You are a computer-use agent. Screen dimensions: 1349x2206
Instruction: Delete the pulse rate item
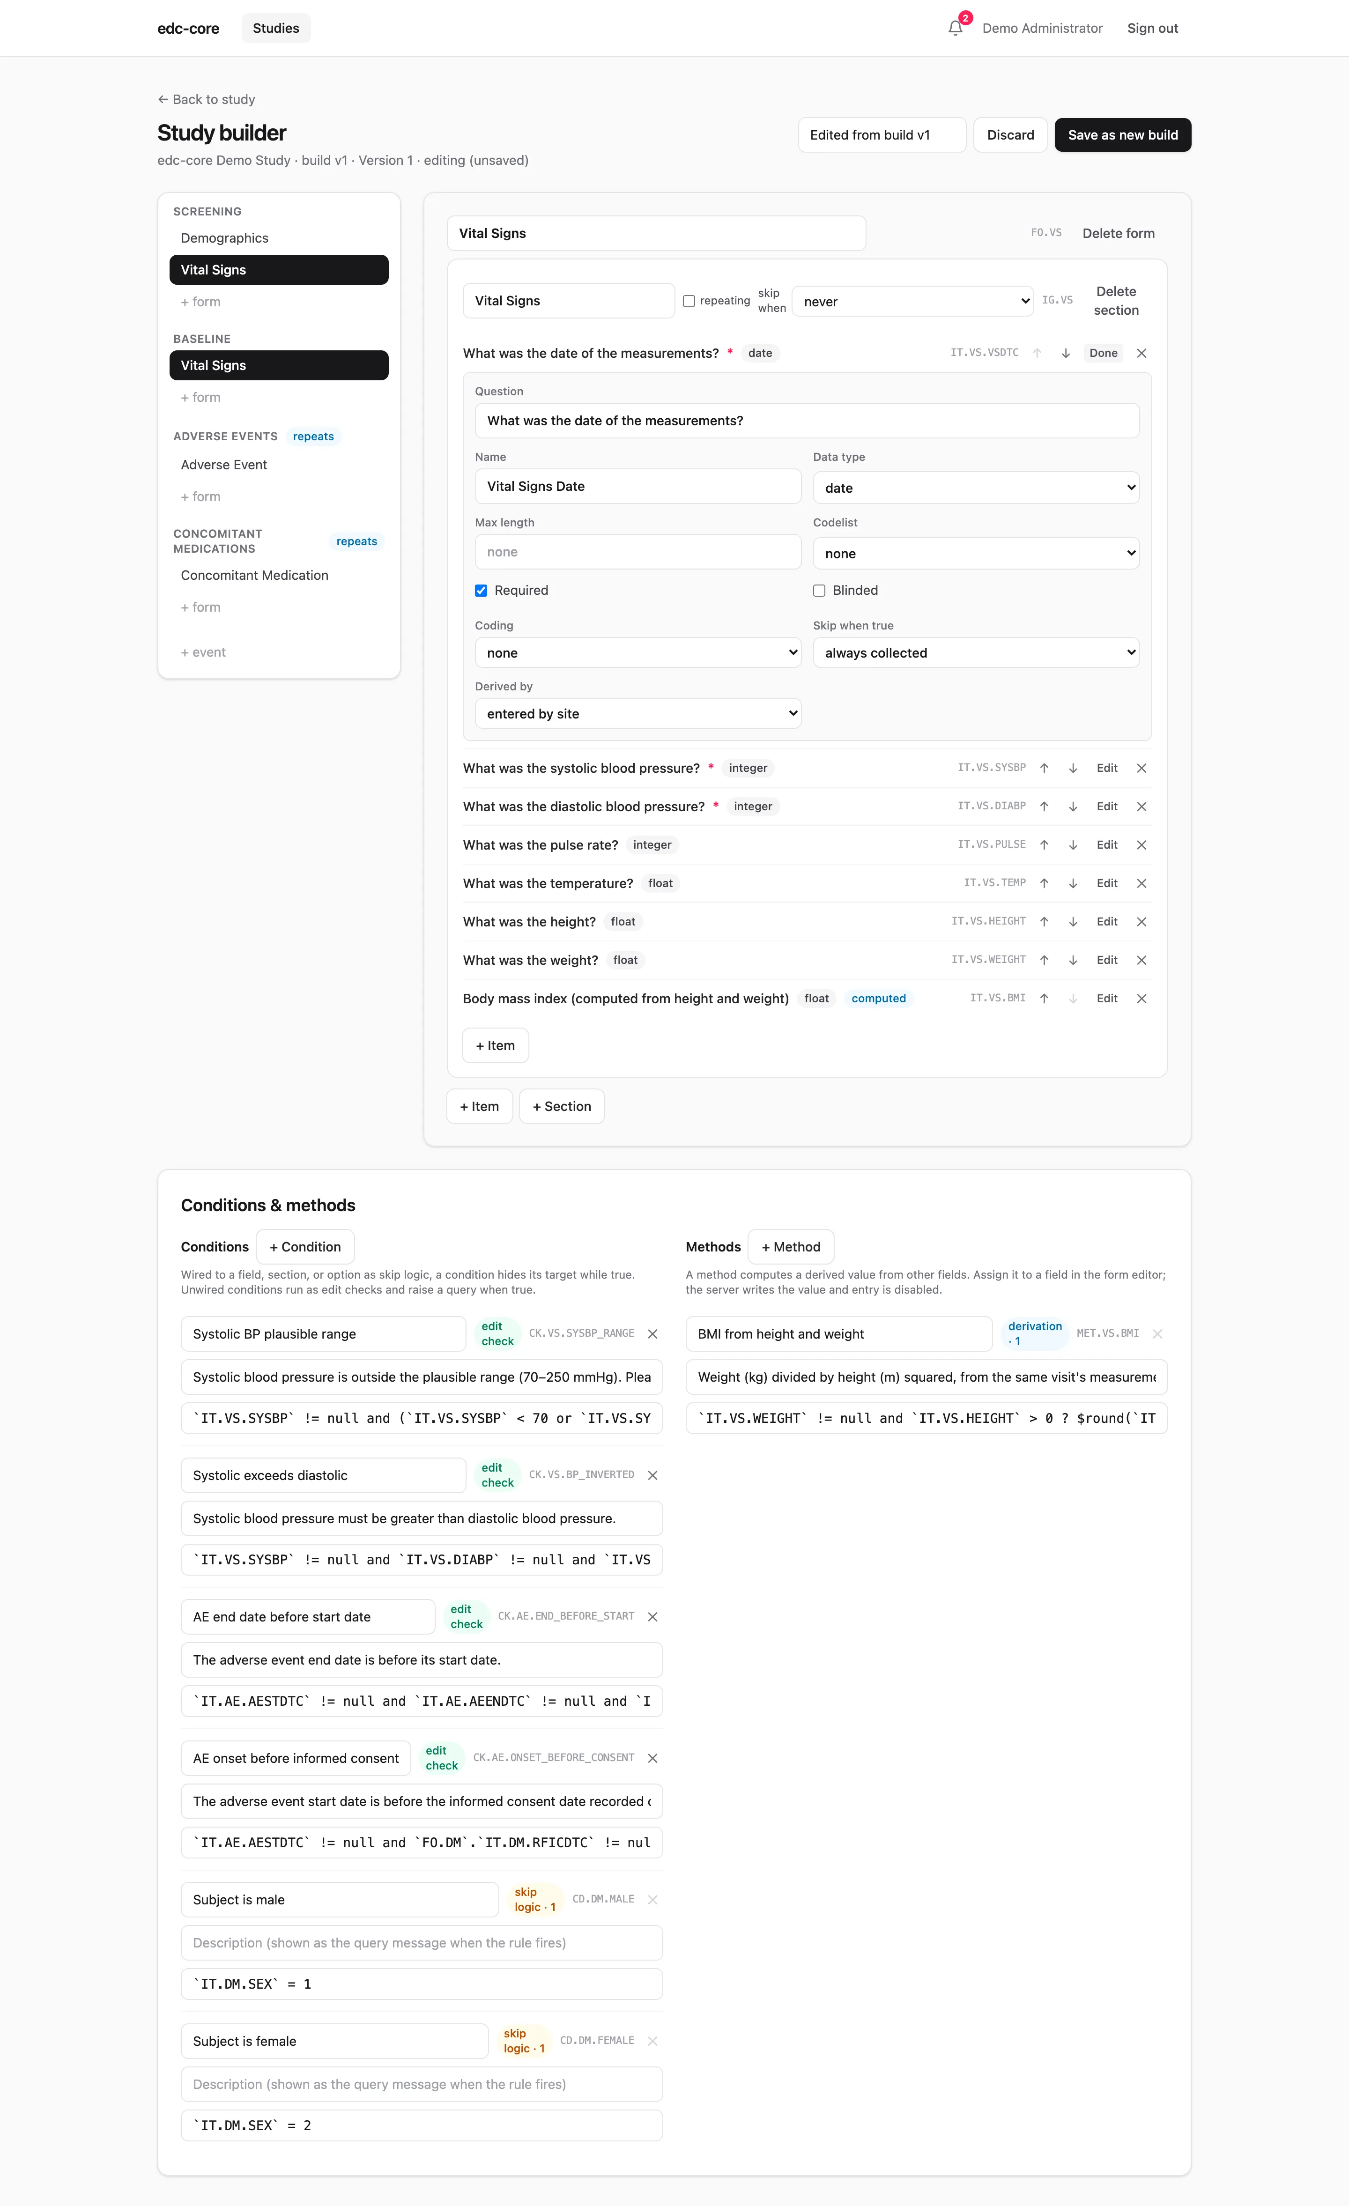tap(1141, 845)
